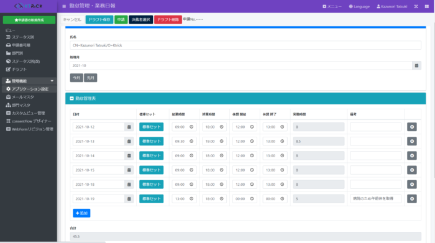Open カスタムビュー管理

(x=25, y=113)
